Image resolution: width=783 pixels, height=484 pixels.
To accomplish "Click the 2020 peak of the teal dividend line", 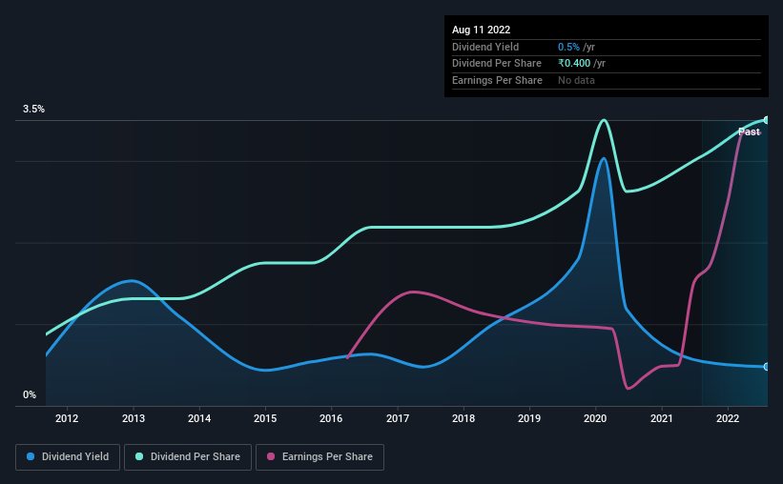I will point(604,120).
